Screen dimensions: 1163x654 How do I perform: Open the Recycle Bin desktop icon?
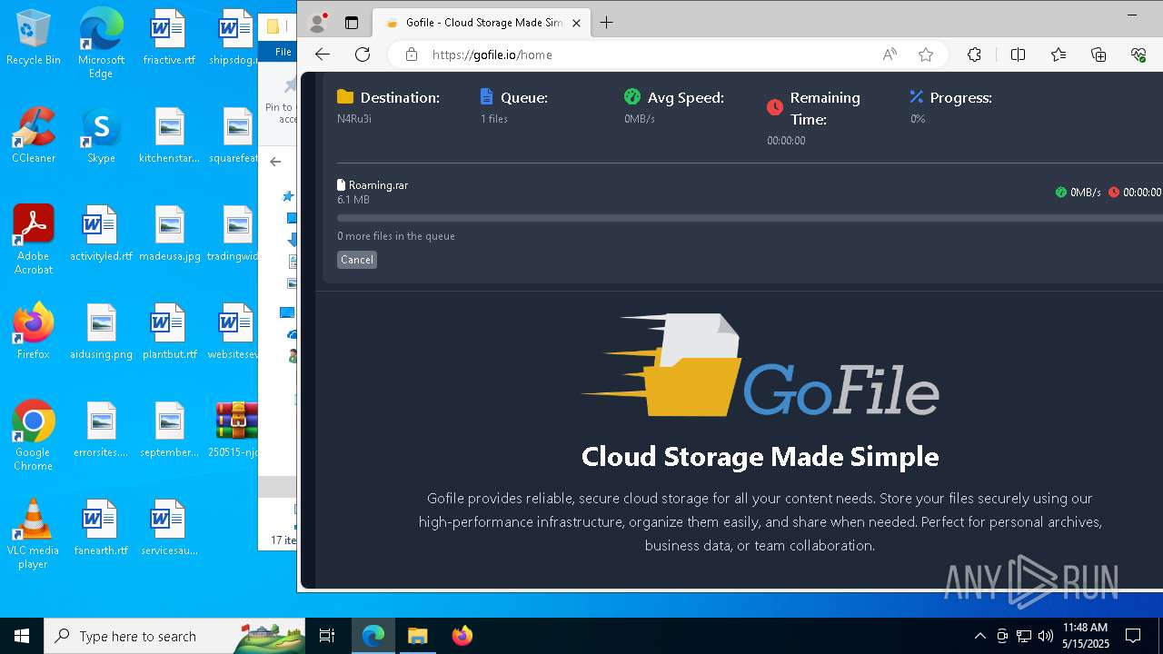34,37
